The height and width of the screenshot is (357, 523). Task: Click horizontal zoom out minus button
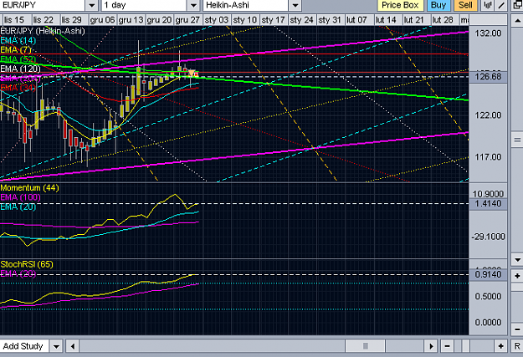point(447,346)
